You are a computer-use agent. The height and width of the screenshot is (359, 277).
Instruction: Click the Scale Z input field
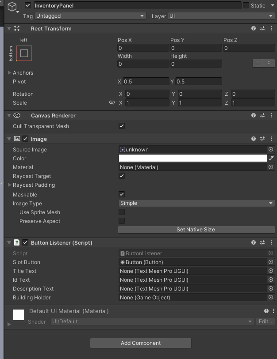point(253,102)
